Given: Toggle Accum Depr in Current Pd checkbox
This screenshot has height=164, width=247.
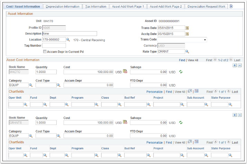Looking at the screenshot, I should pos(45,52).
